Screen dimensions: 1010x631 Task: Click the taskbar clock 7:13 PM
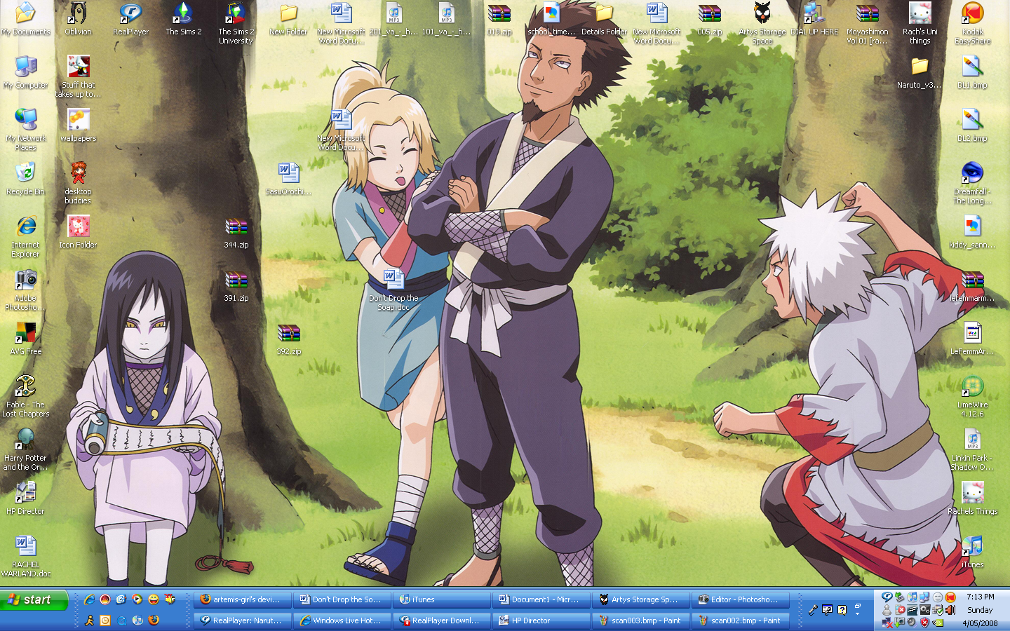tap(980, 597)
